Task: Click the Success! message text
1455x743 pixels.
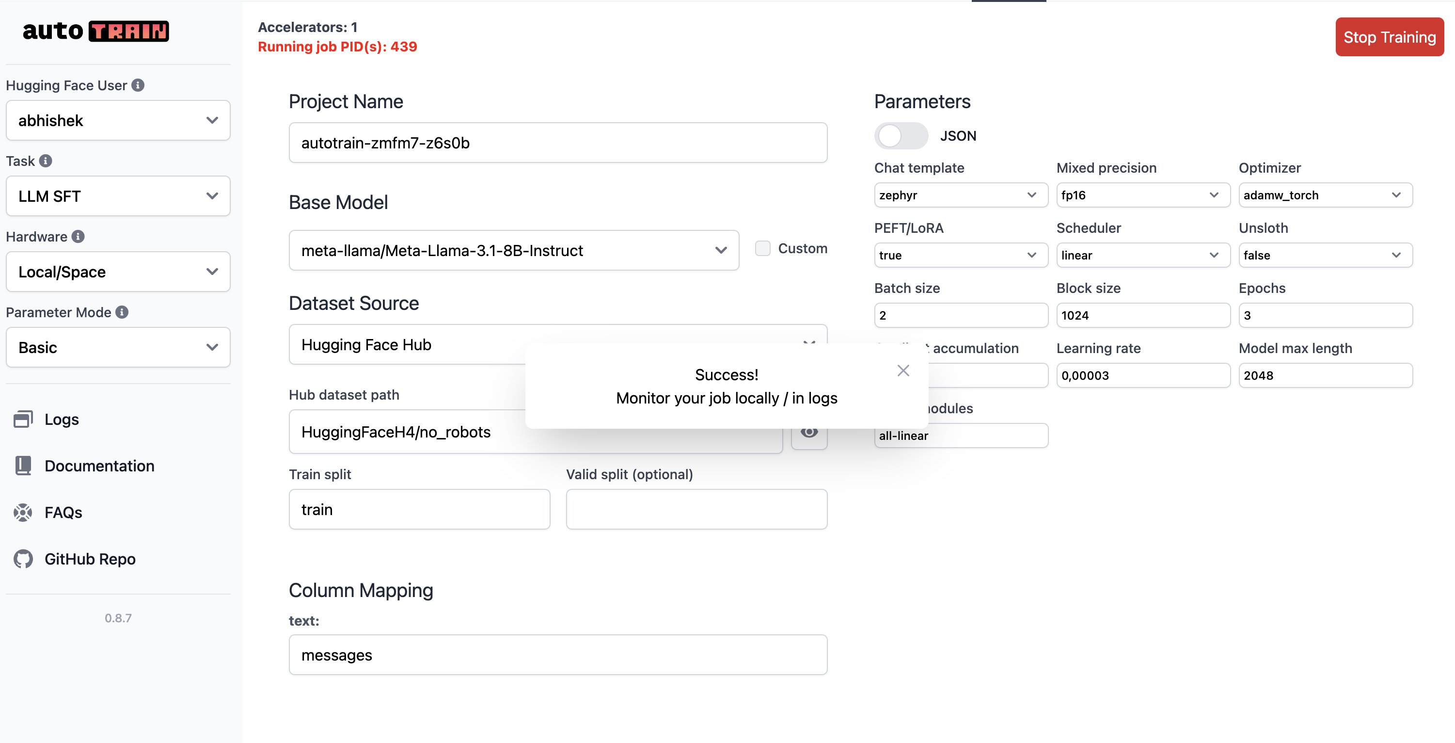Action: 727,374
